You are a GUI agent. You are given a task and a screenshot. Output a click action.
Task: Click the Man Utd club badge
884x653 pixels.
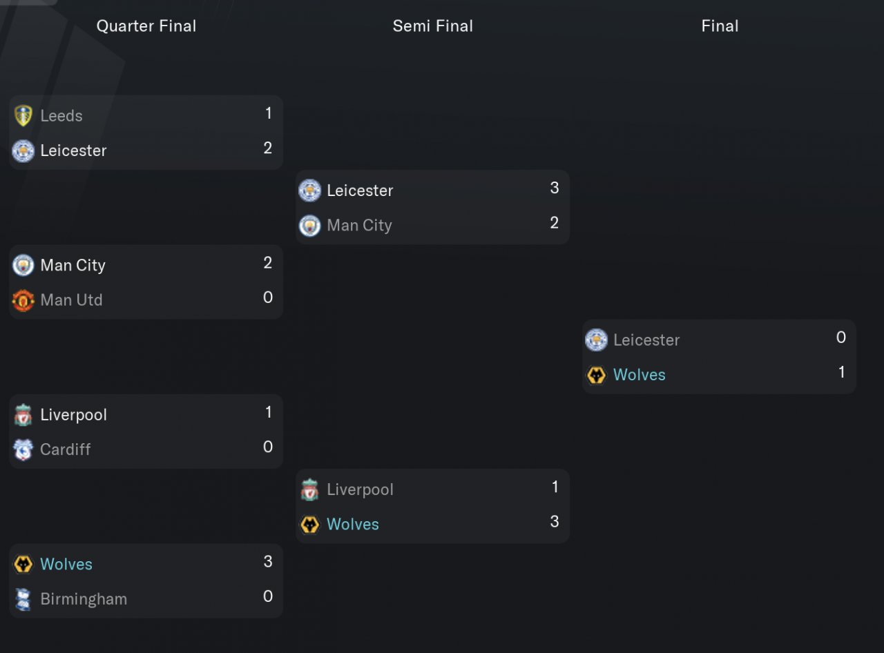[23, 300]
